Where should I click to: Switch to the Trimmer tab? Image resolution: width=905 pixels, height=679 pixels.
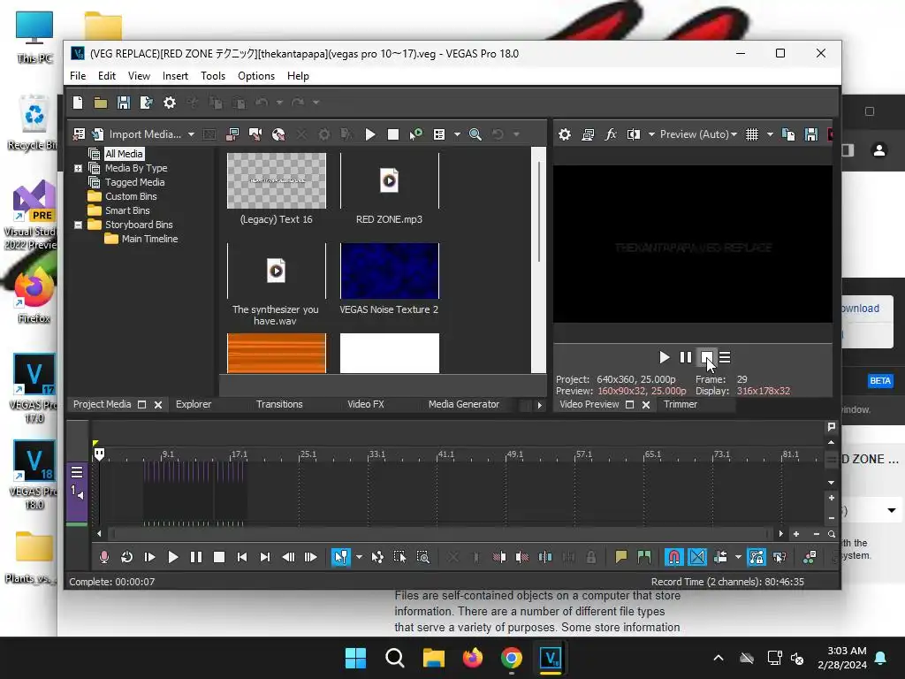pos(681,404)
